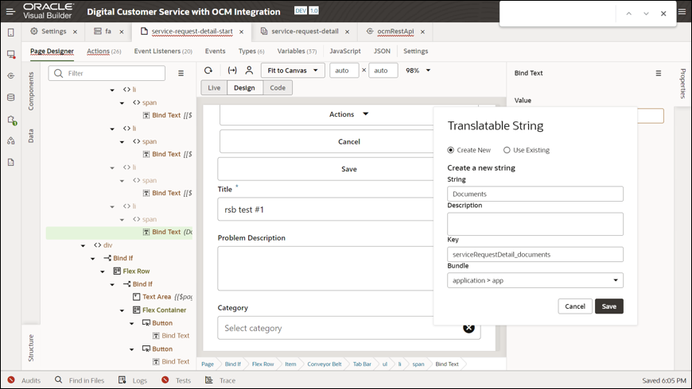Select the Use Existing radio button
This screenshot has width=692, height=389.
[x=507, y=150]
